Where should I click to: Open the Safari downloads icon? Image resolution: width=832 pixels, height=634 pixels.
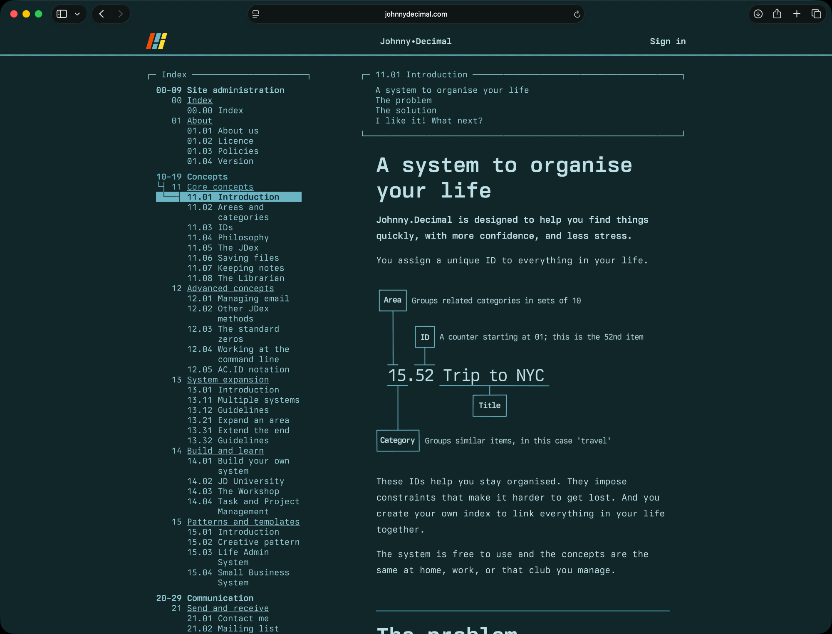coord(758,14)
